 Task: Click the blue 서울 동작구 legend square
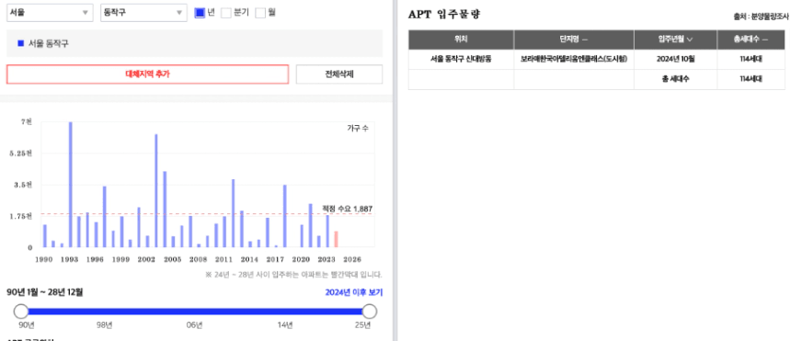click(x=20, y=44)
